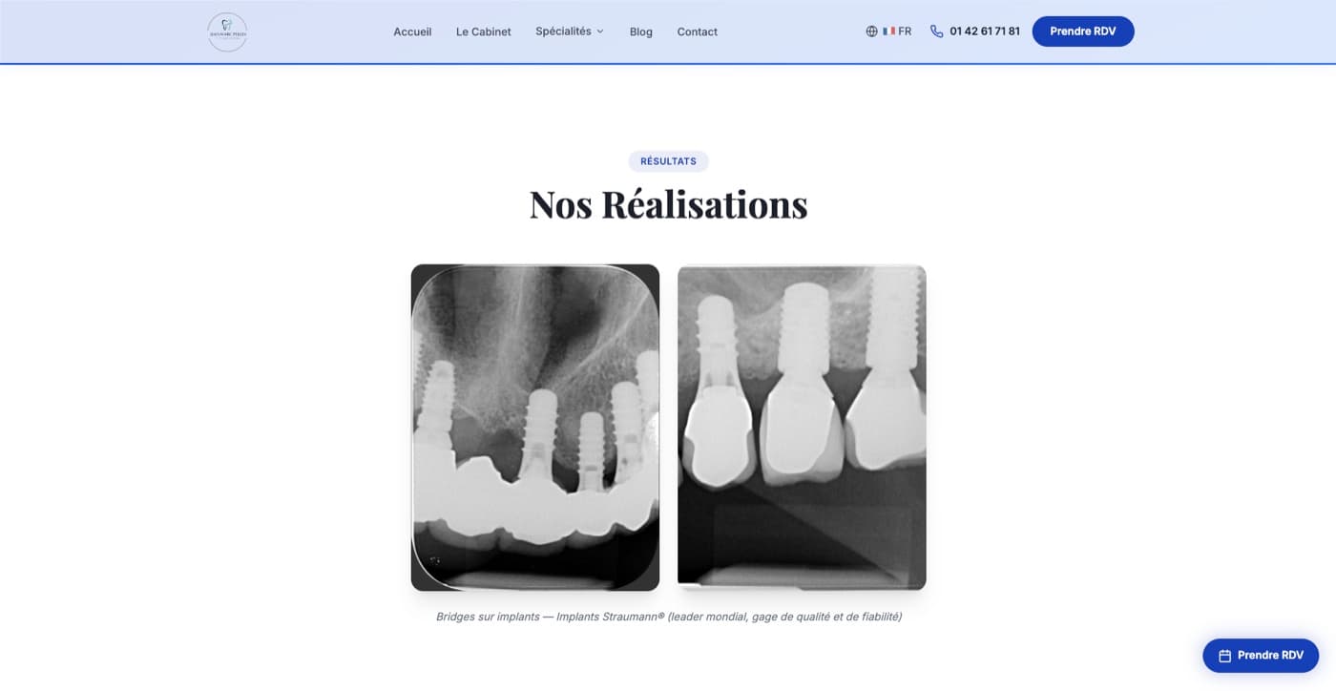Screen dimensions: 1336x691
Task: Click floating Prendre RDV button
Action: (1261, 656)
